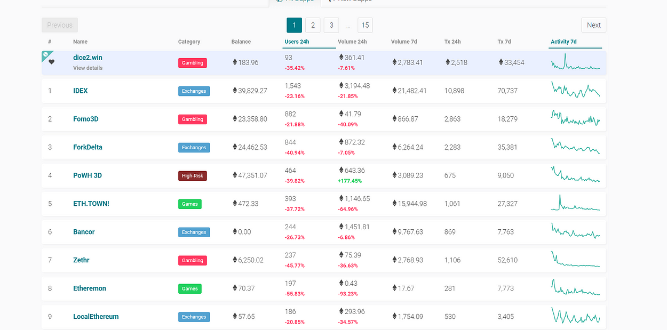This screenshot has height=330, width=667.
Task: Click the Fomo3D activity sparkline chart
Action: pos(576,118)
